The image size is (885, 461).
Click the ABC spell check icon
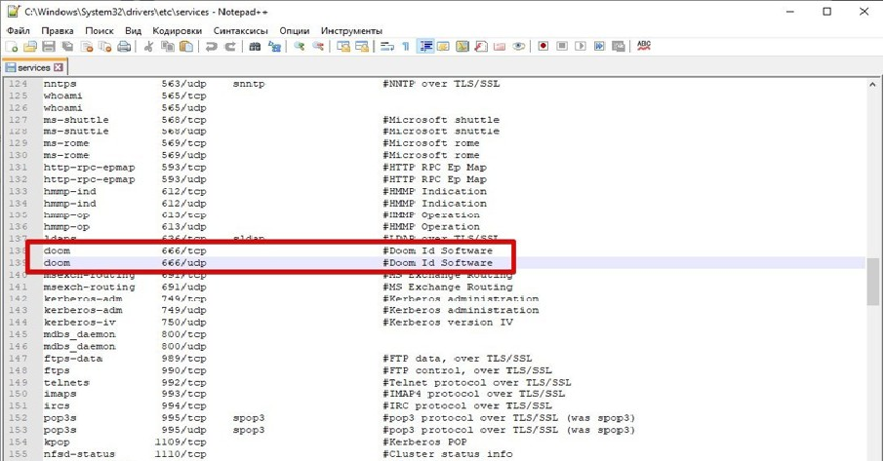point(644,46)
